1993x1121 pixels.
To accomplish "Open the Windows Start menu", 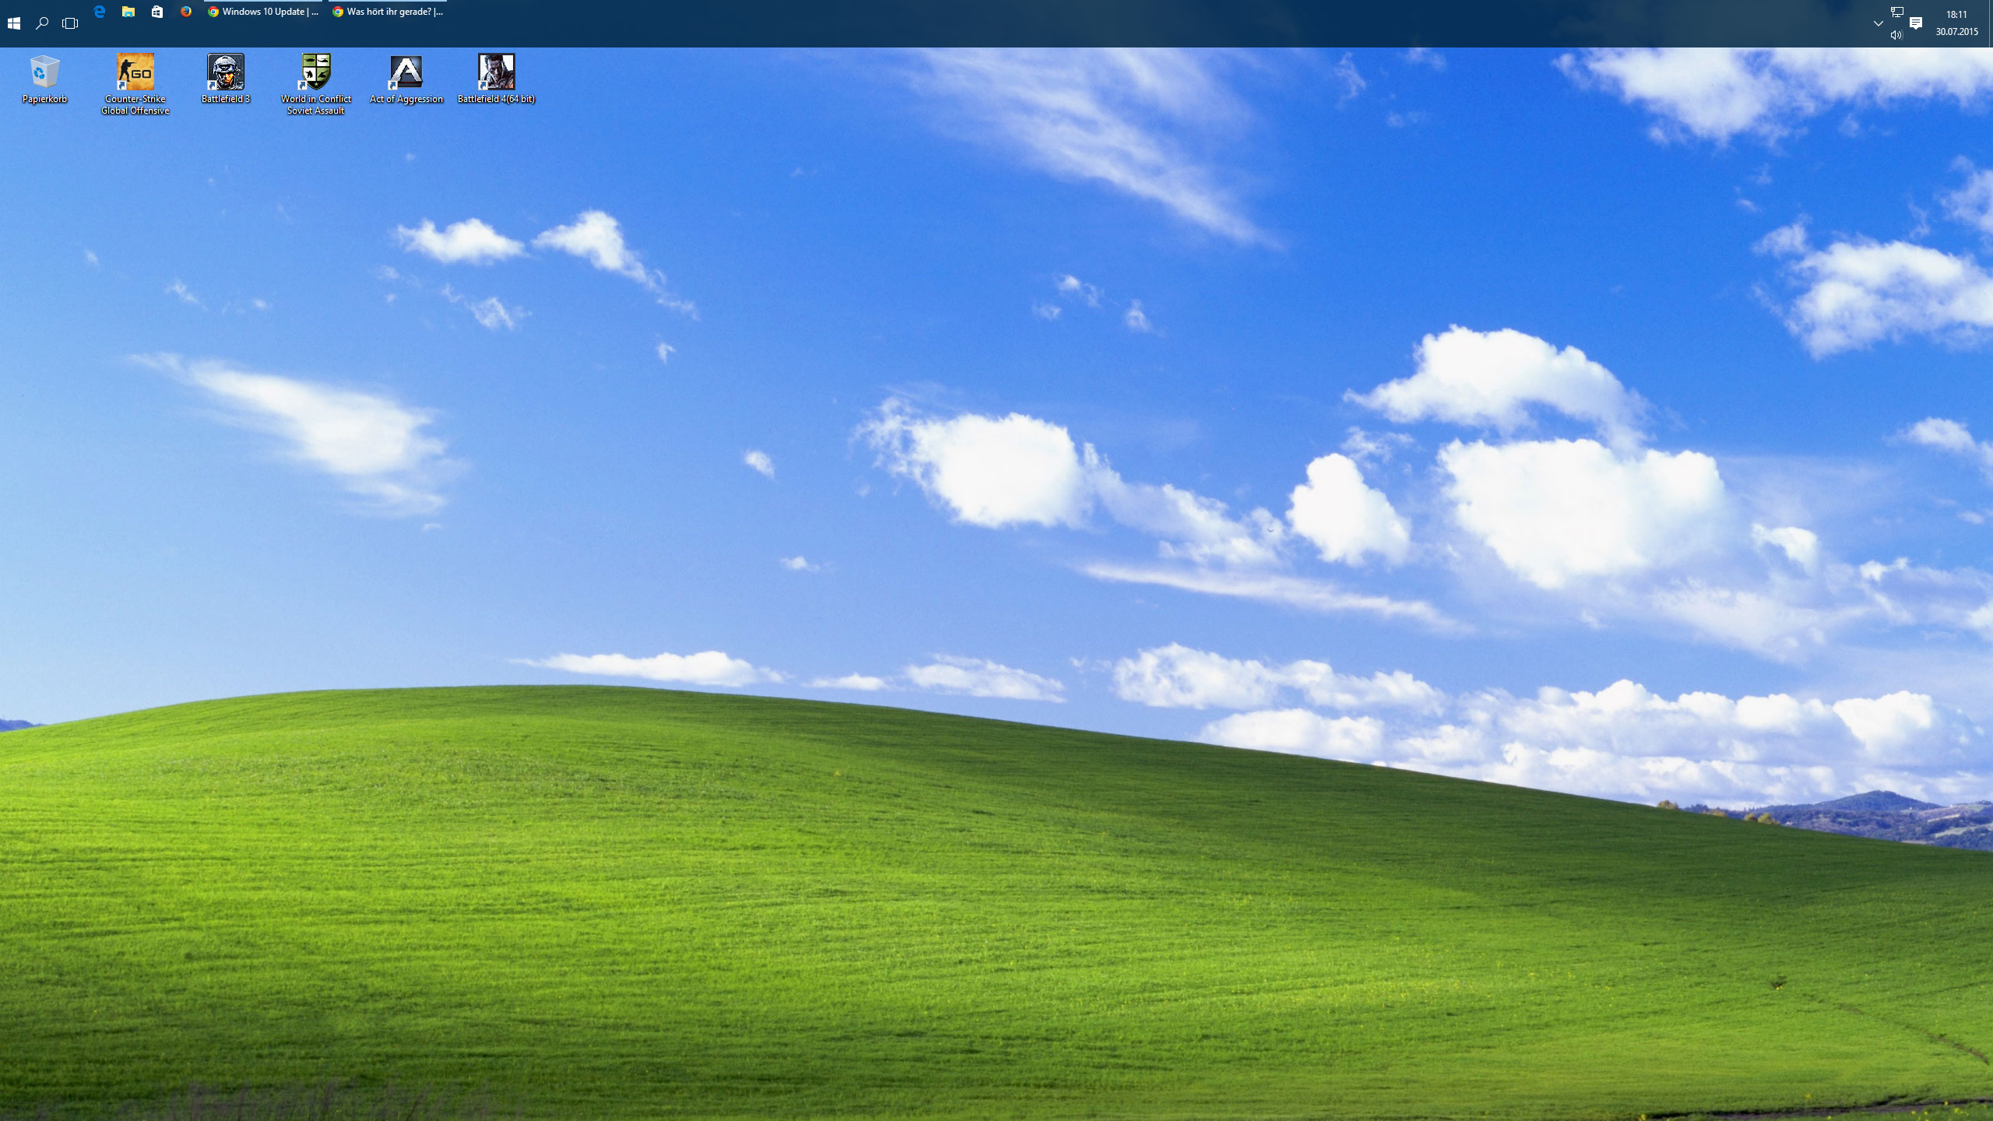I will pyautogui.click(x=14, y=23).
